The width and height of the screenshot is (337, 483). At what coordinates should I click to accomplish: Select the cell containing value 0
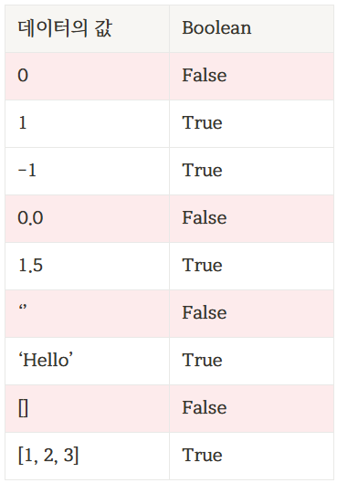[x=87, y=77]
